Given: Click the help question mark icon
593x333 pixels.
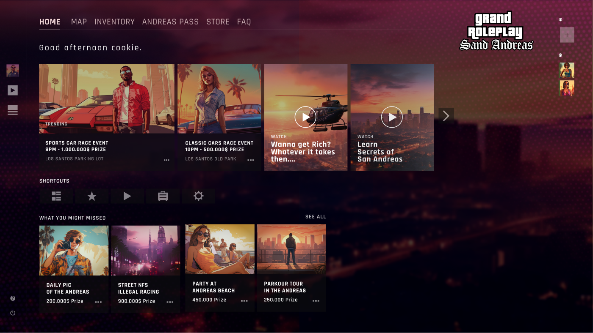Looking at the screenshot, I should [13, 298].
